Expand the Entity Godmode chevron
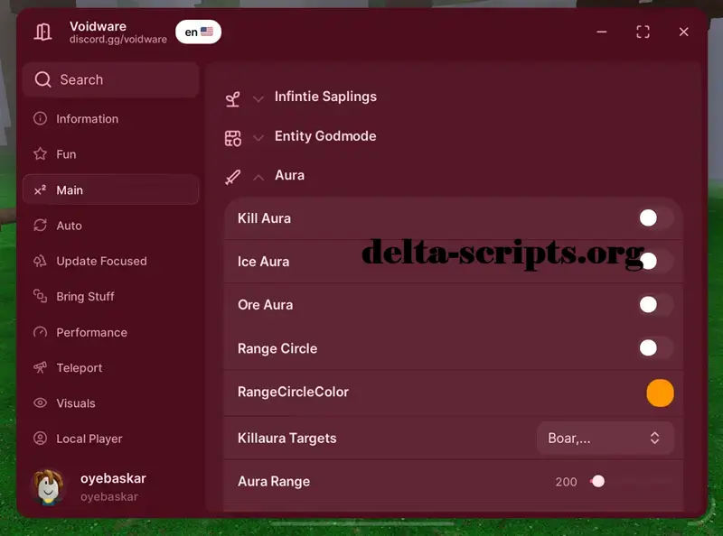The image size is (723, 536). 258,138
